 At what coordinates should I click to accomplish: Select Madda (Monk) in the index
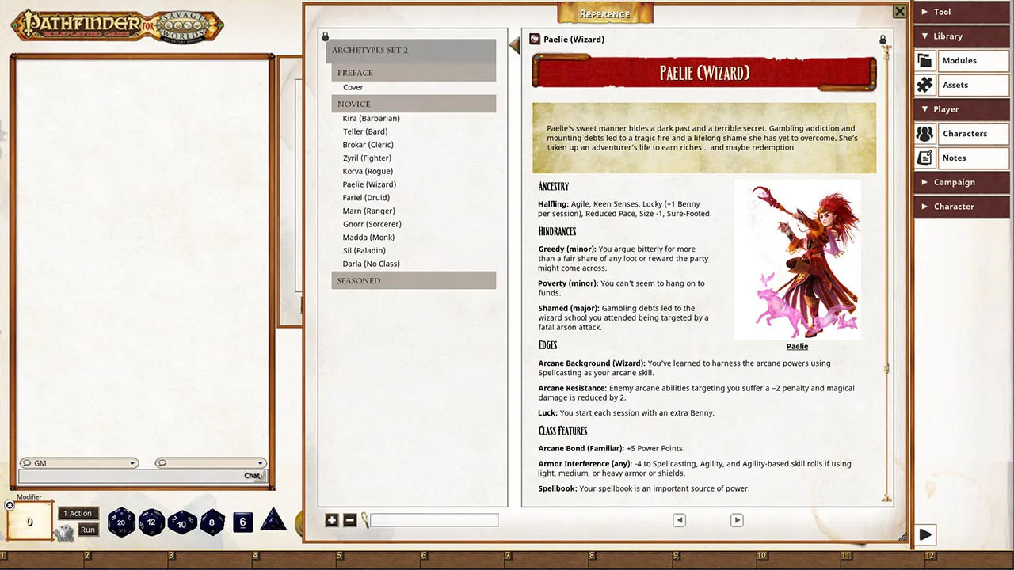(368, 237)
